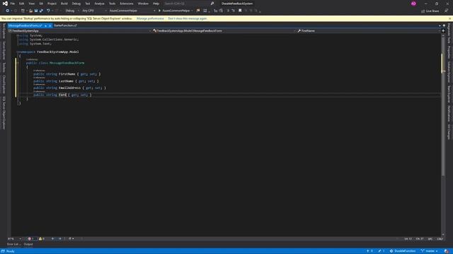The height and width of the screenshot is (254, 453).
Task: Click the Manage performance link
Action: 150,18
